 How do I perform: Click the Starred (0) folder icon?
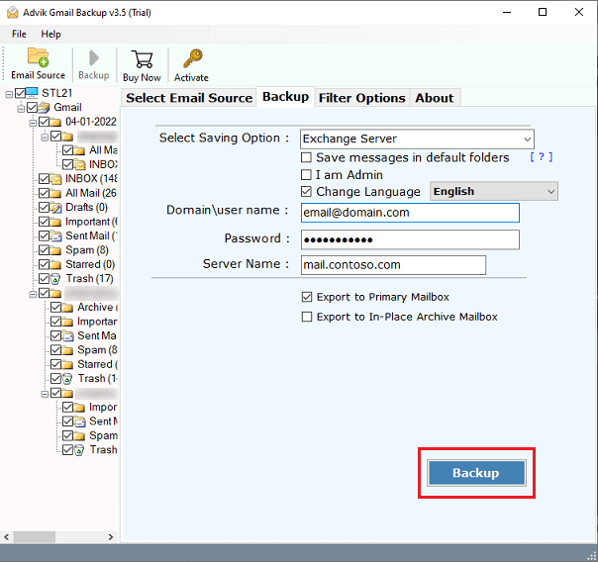point(57,265)
